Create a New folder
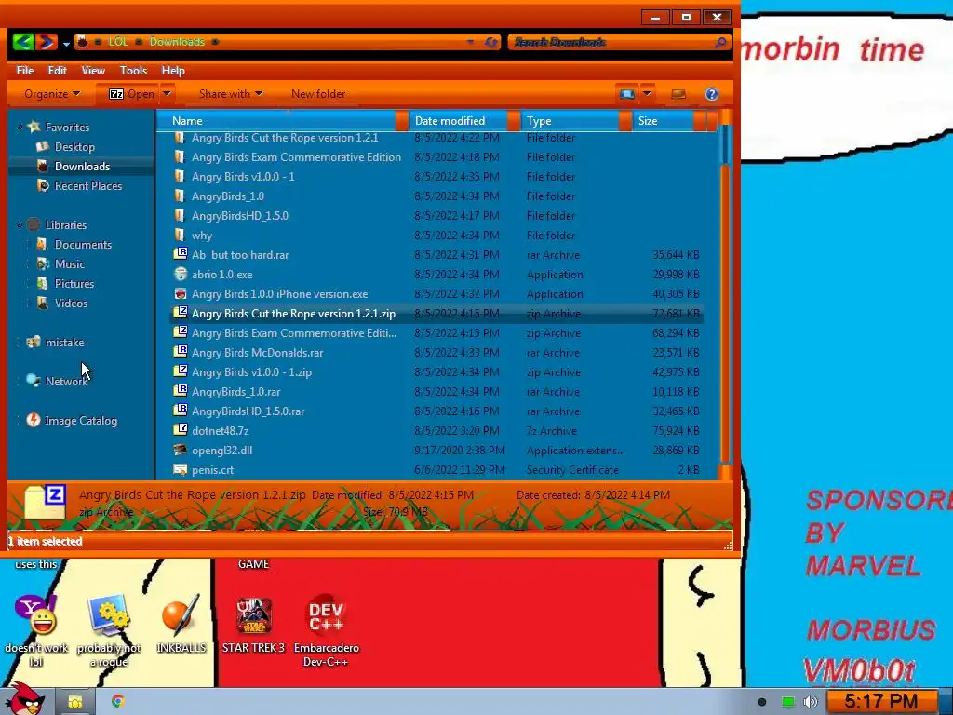This screenshot has width=953, height=715. 318,94
